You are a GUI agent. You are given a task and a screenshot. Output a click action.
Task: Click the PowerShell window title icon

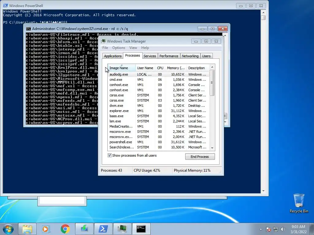click(6, 6)
